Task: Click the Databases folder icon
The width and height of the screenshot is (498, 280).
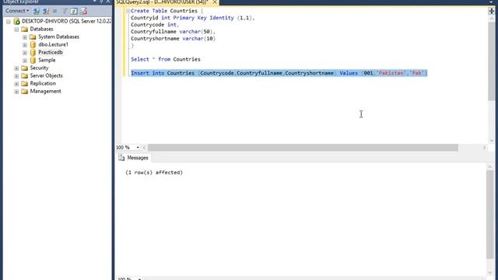Action: (x=24, y=30)
